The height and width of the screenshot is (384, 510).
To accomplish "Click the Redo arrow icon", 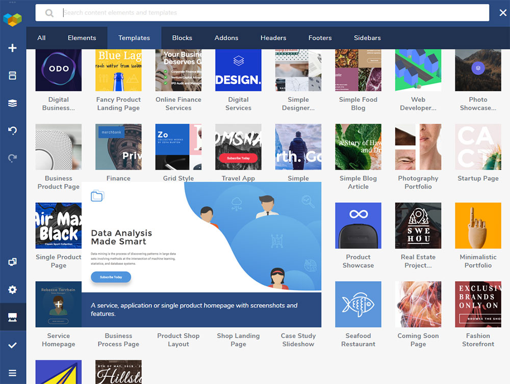I will click(12, 158).
